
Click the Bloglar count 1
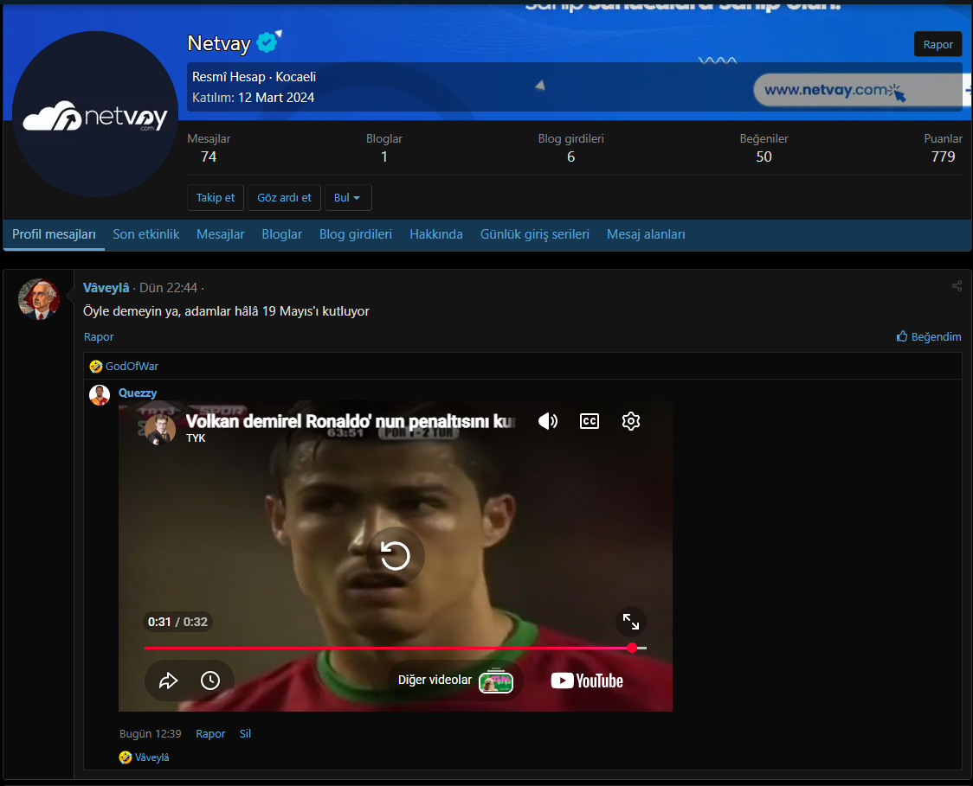[x=384, y=157]
